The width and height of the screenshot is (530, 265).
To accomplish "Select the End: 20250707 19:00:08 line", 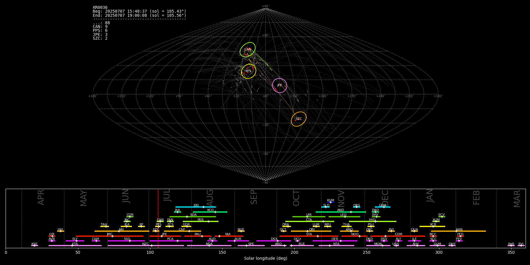I will pos(140,15).
